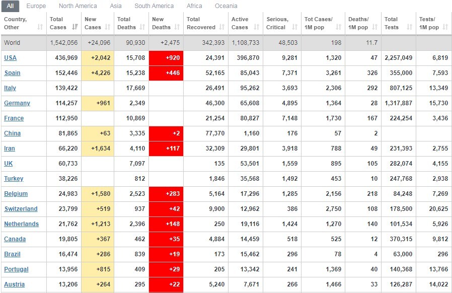Switch to the Europe tab
Image resolution: width=452 pixels, height=293 pixels.
click(x=36, y=6)
